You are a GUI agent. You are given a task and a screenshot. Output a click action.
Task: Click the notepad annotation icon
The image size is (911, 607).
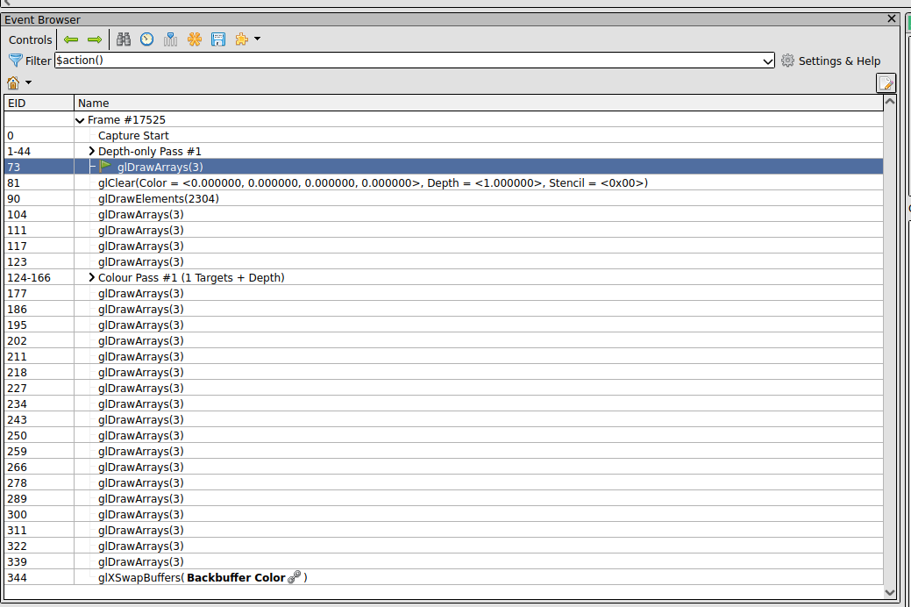[886, 83]
